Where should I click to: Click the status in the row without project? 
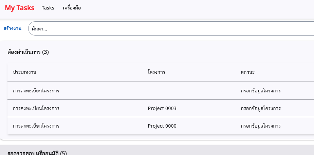(x=261, y=91)
